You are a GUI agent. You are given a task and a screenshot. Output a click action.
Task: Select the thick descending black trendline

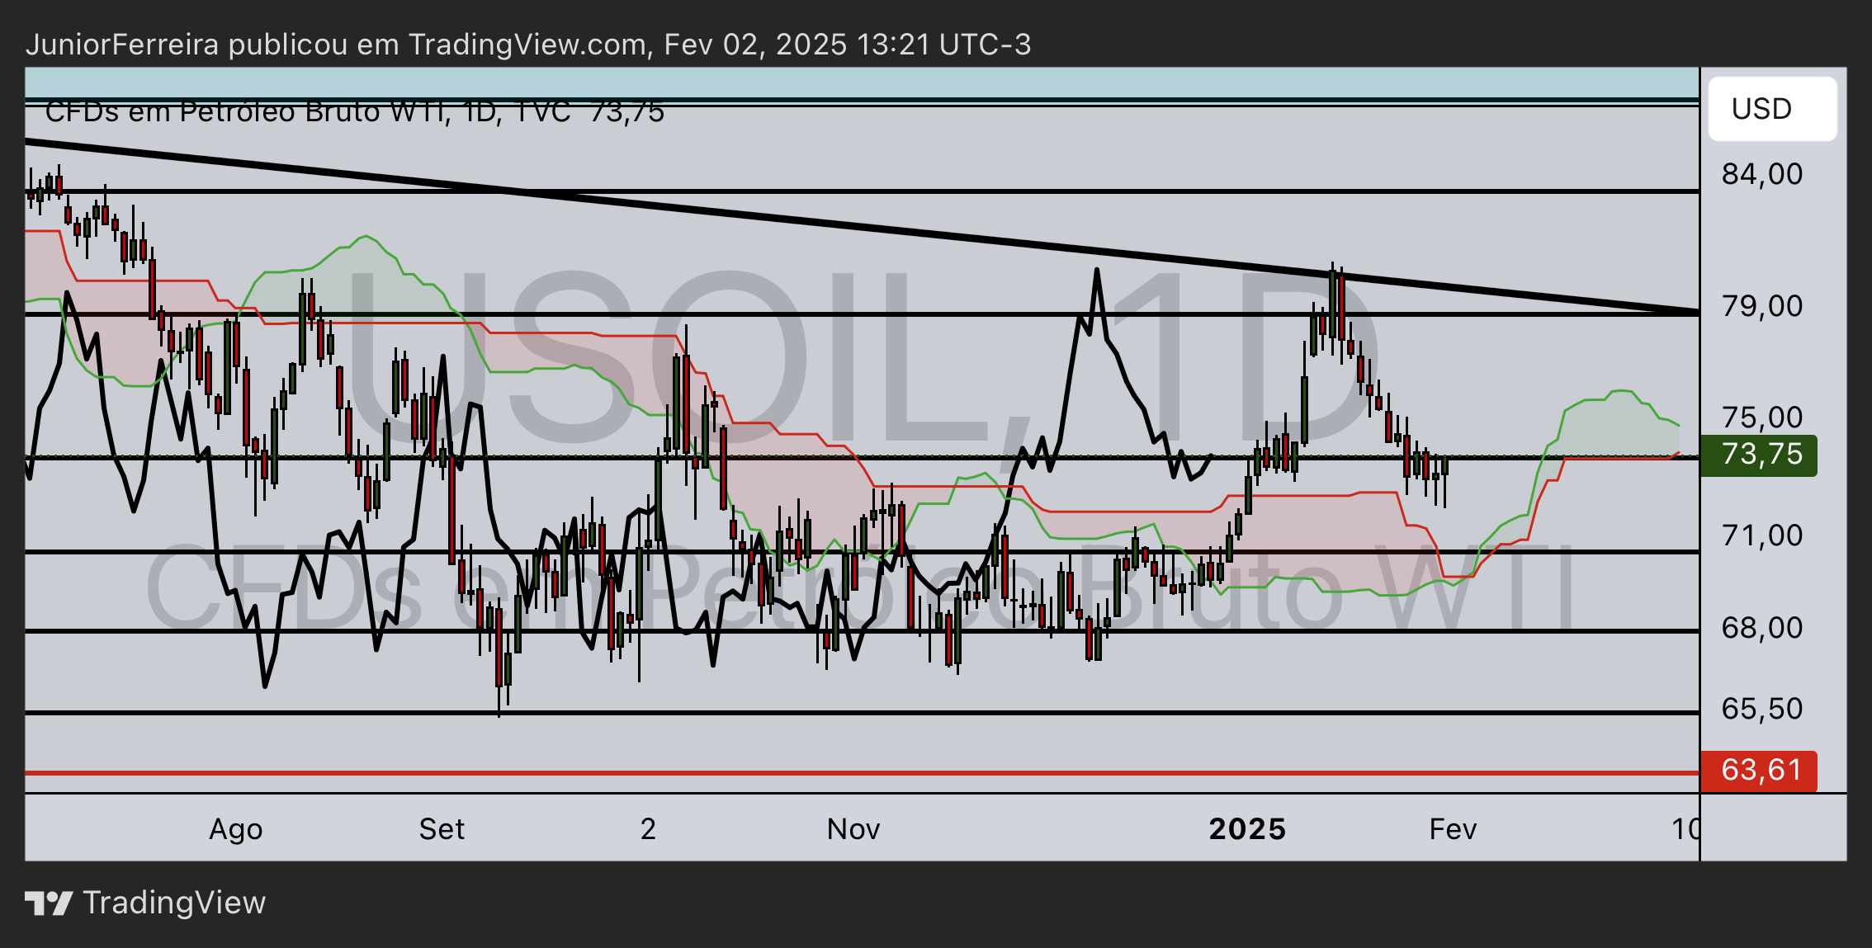pos(862,228)
